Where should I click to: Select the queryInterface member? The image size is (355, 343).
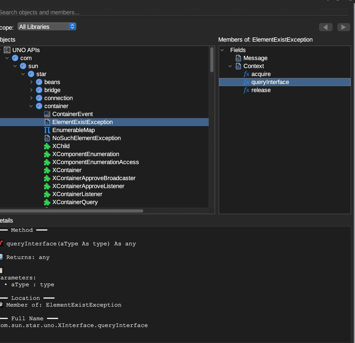click(x=270, y=82)
